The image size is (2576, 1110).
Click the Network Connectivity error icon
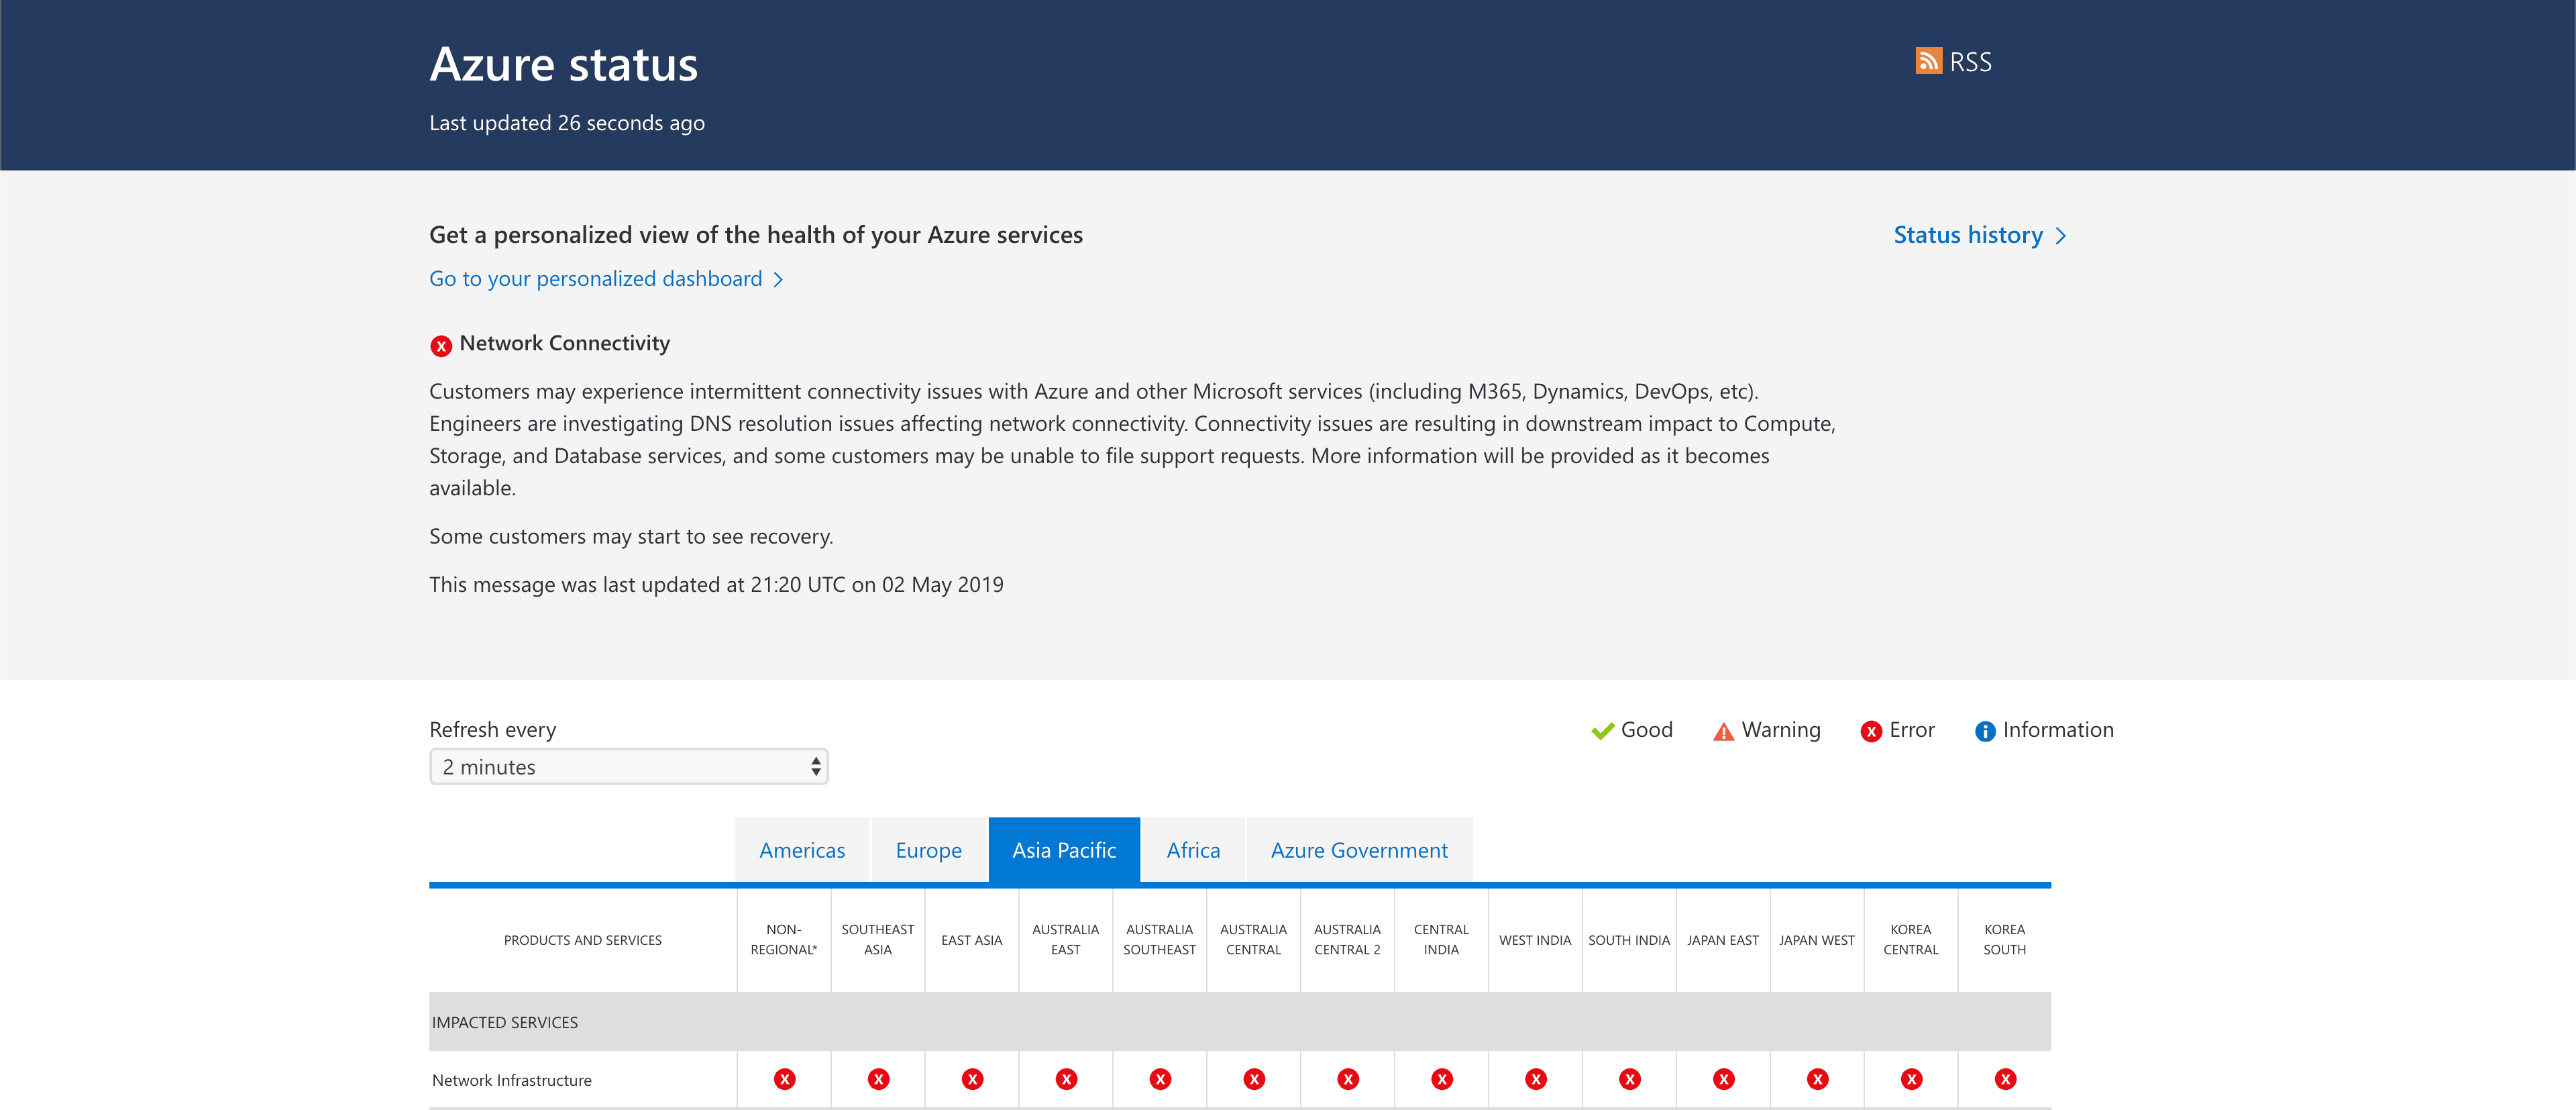(441, 346)
